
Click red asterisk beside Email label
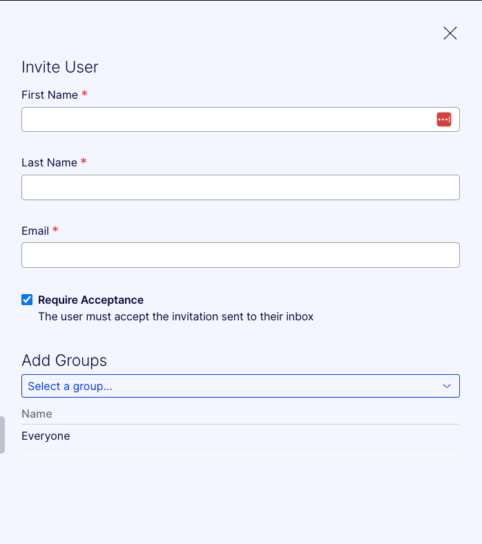pyautogui.click(x=55, y=229)
